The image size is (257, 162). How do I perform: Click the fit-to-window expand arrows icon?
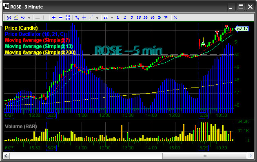click(x=68, y=18)
